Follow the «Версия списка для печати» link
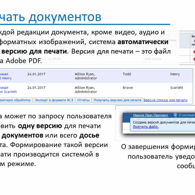The width and height of the screenshot is (195, 195). point(165,100)
